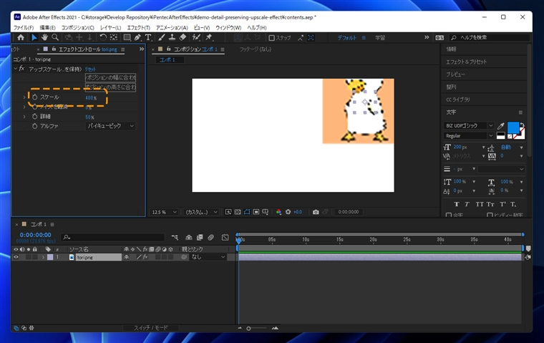Image resolution: width=544 pixels, height=343 pixels.
Task: Click the Home icon in toolbar
Action: 20,37
